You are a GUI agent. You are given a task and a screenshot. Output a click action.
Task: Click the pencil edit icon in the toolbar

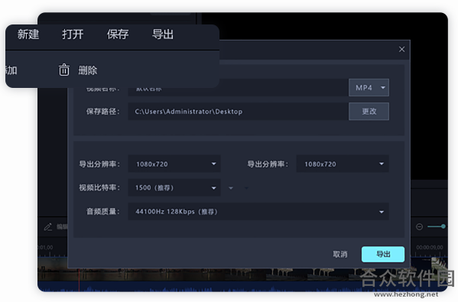tap(48, 227)
